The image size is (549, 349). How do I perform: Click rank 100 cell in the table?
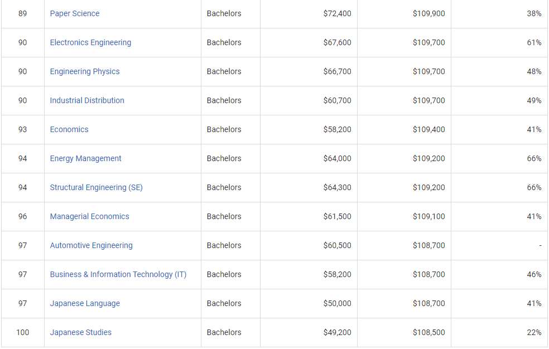coord(22,332)
